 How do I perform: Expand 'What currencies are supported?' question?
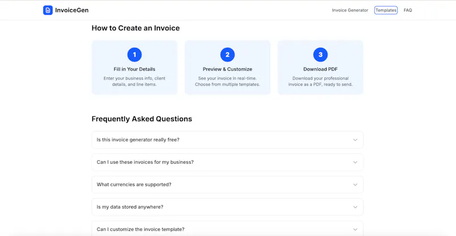tap(227, 184)
